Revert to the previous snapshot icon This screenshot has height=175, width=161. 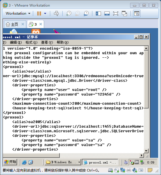coord(77,13)
